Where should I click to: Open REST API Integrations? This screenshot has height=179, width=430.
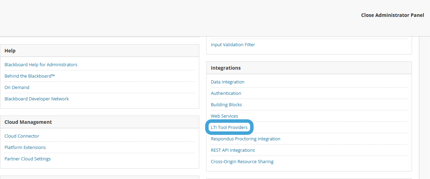(x=233, y=150)
